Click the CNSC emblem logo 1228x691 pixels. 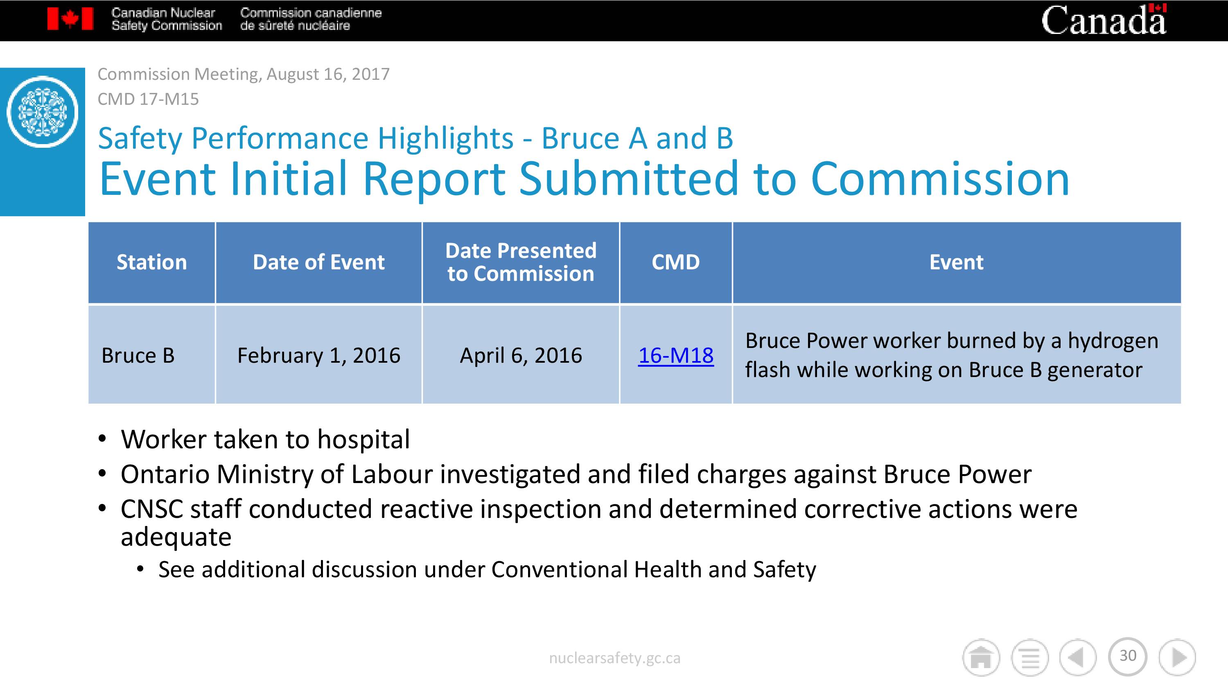point(43,112)
